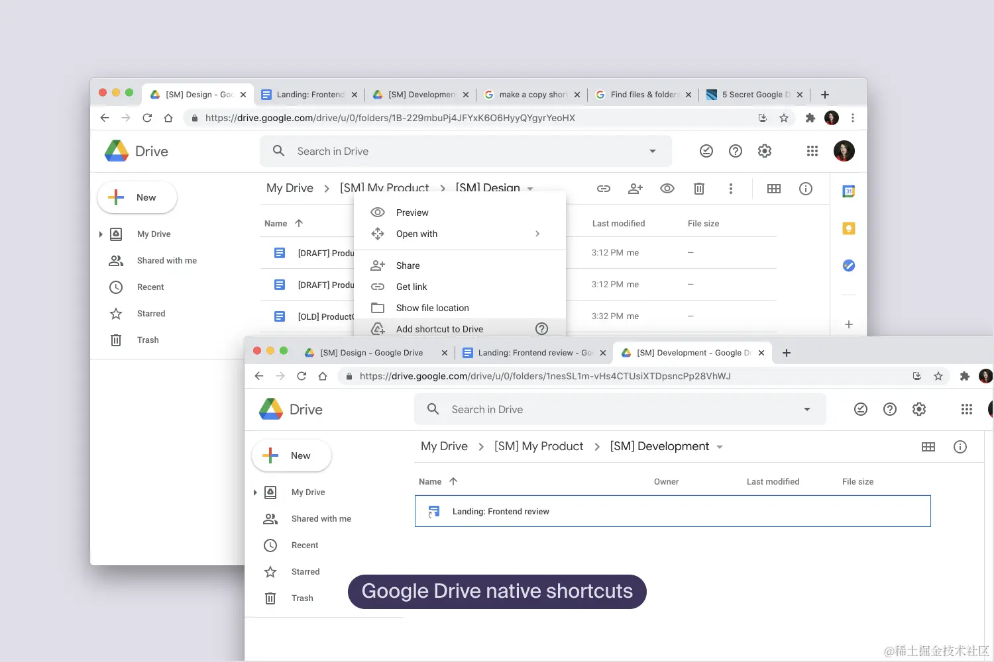Click the Drive logo in the Development window
The image size is (994, 662).
point(291,409)
